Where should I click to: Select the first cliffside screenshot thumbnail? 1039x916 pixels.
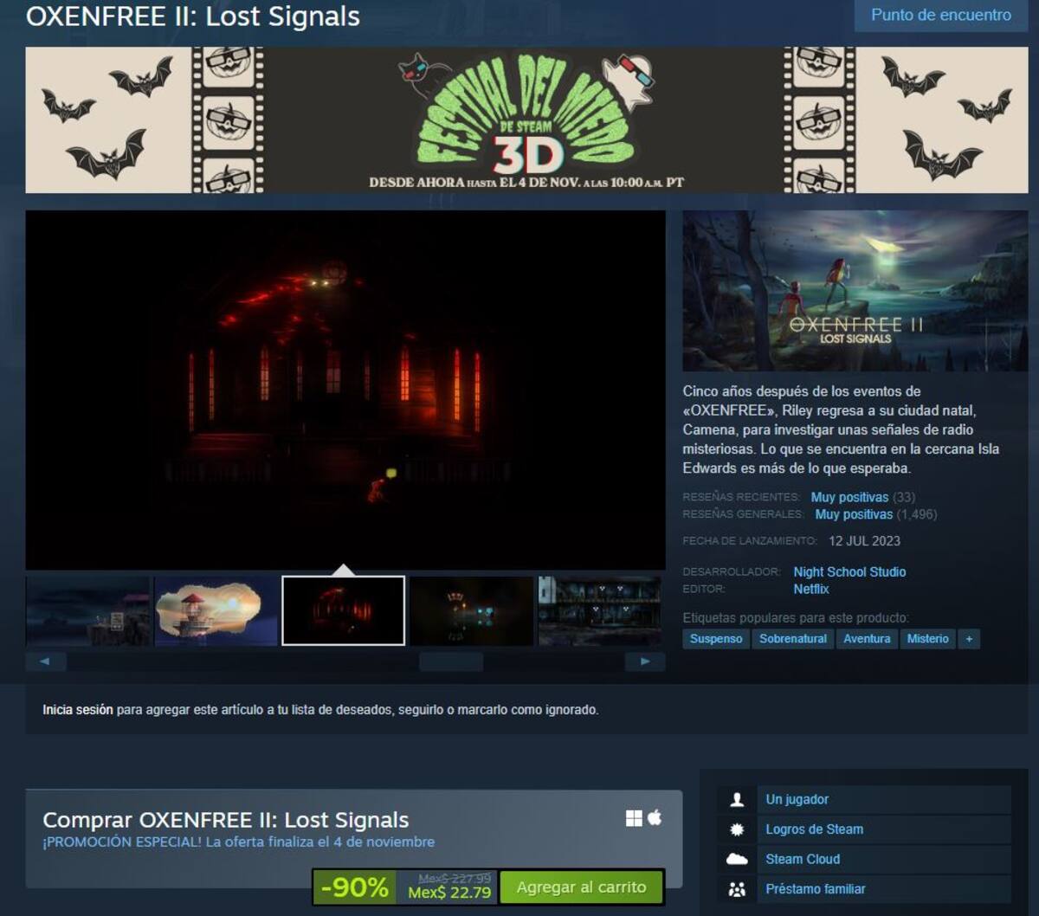click(x=88, y=611)
